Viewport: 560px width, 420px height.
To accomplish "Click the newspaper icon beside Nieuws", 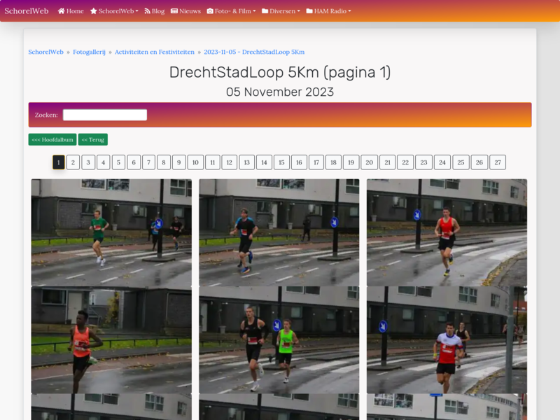I will tap(174, 11).
